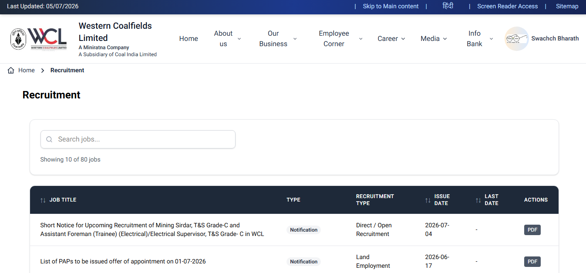
Task: Open PDF for Mining Sirdar short notice
Action: pyautogui.click(x=532, y=230)
